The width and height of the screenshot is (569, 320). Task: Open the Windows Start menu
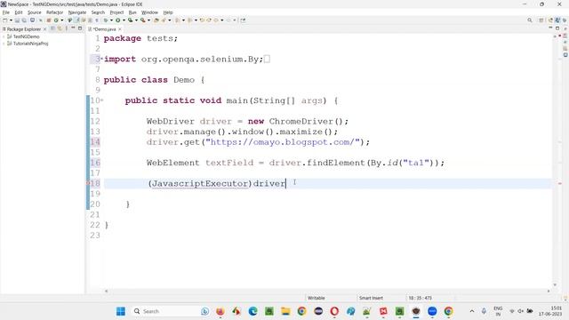click(121, 311)
